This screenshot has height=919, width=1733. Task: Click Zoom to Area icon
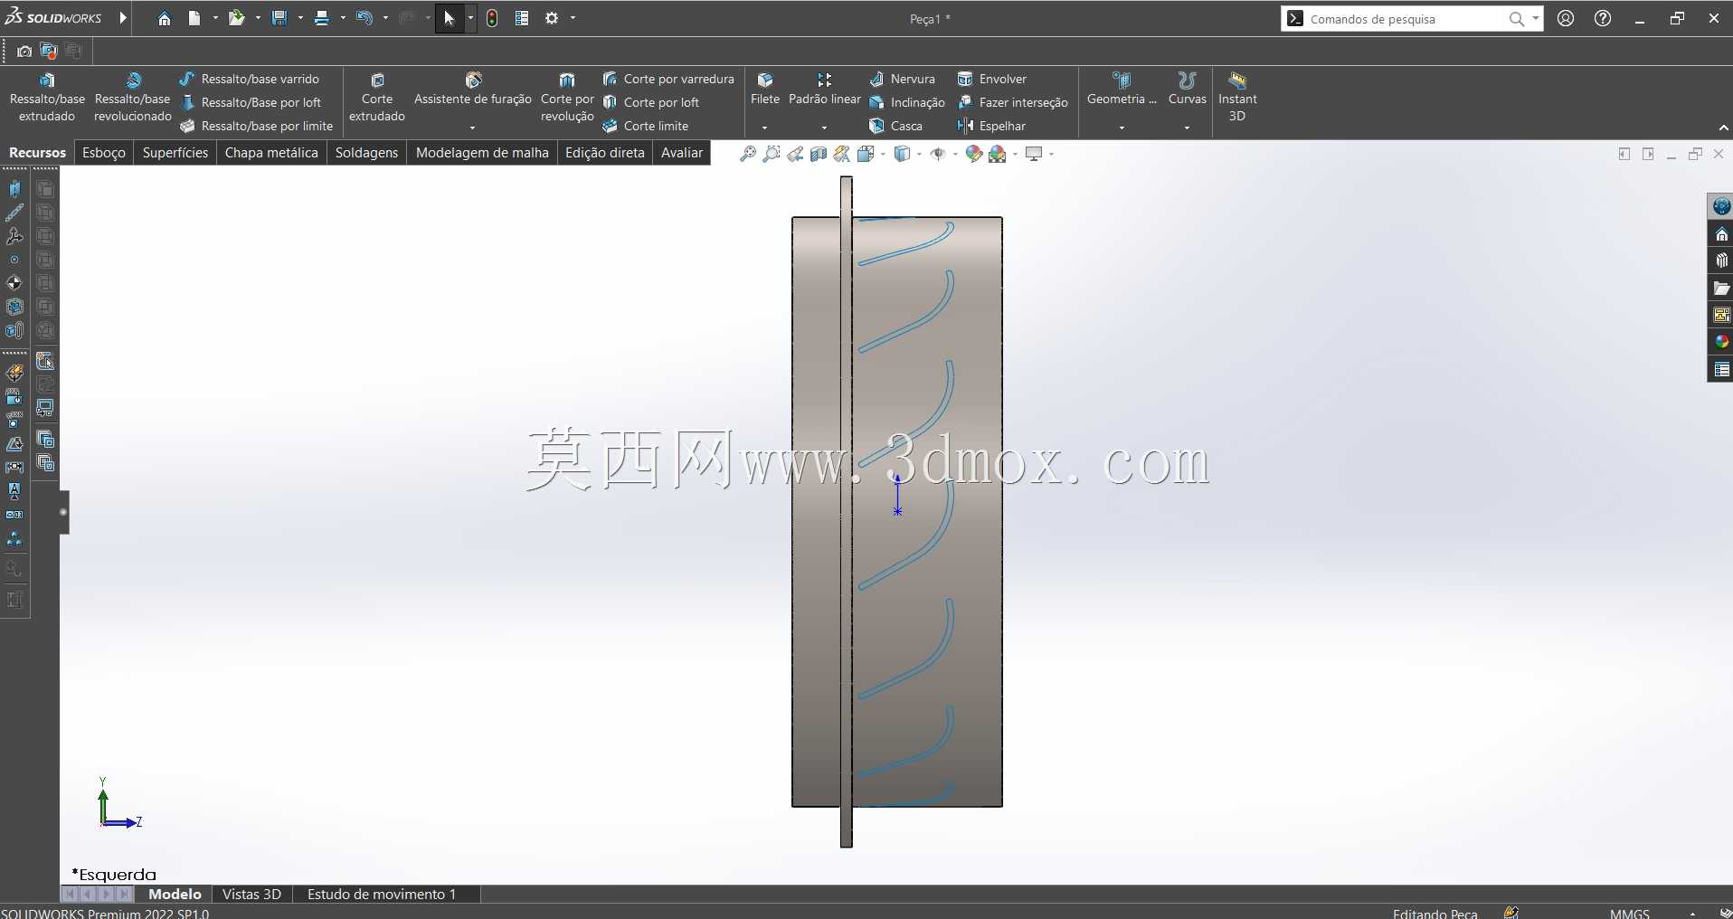(771, 154)
